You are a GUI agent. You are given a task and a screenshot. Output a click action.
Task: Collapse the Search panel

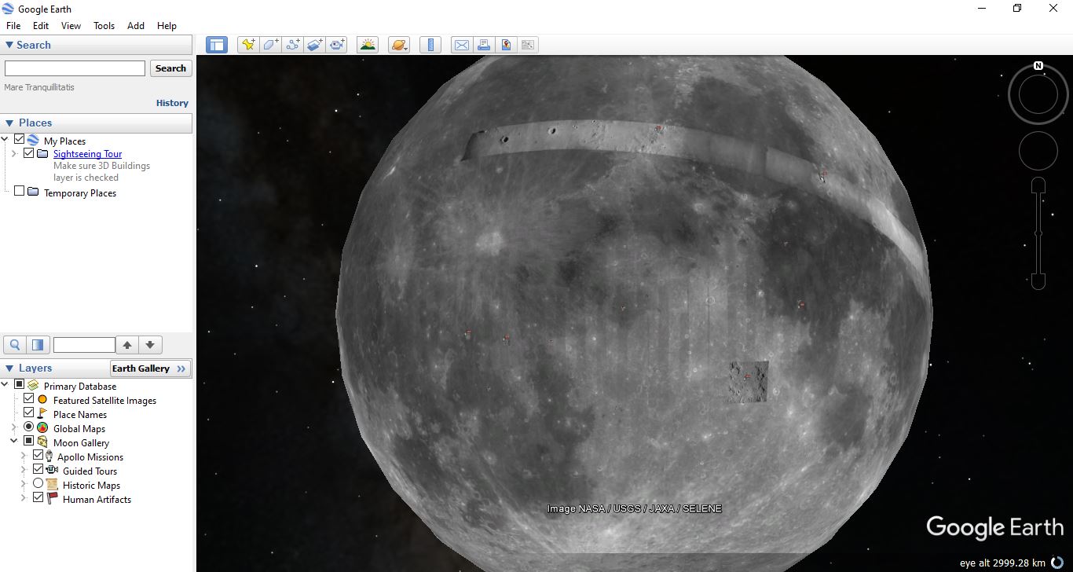click(9, 45)
